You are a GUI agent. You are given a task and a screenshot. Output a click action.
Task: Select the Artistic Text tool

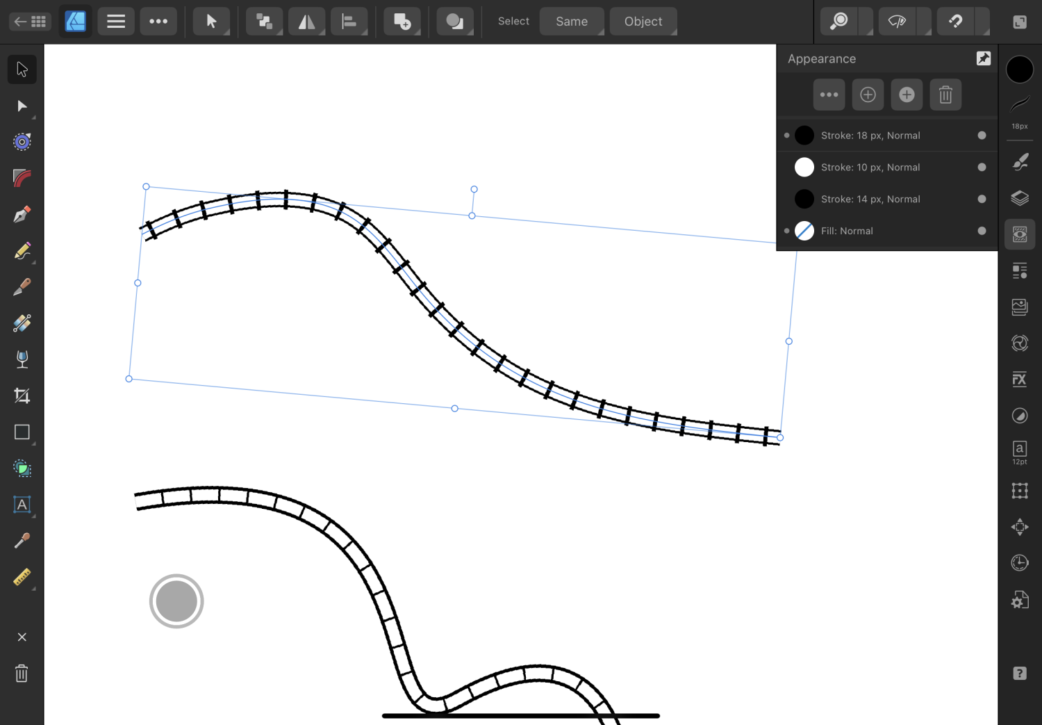[22, 505]
